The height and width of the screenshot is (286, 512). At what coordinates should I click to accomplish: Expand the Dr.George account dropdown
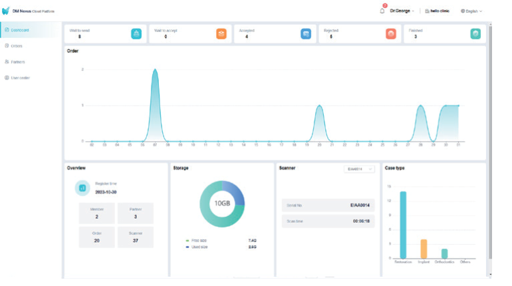point(402,11)
